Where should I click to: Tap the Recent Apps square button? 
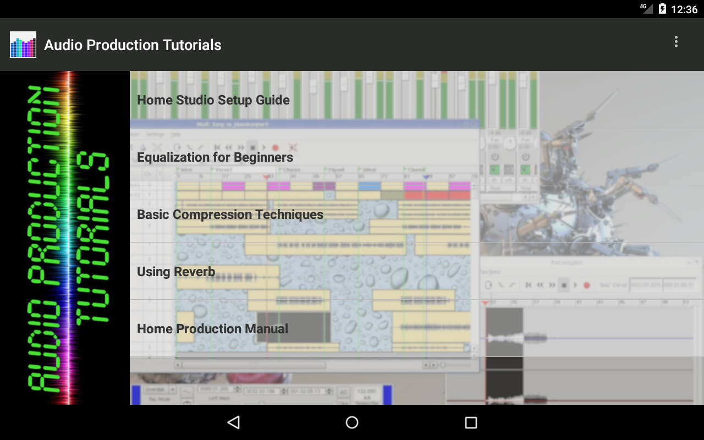click(x=471, y=422)
